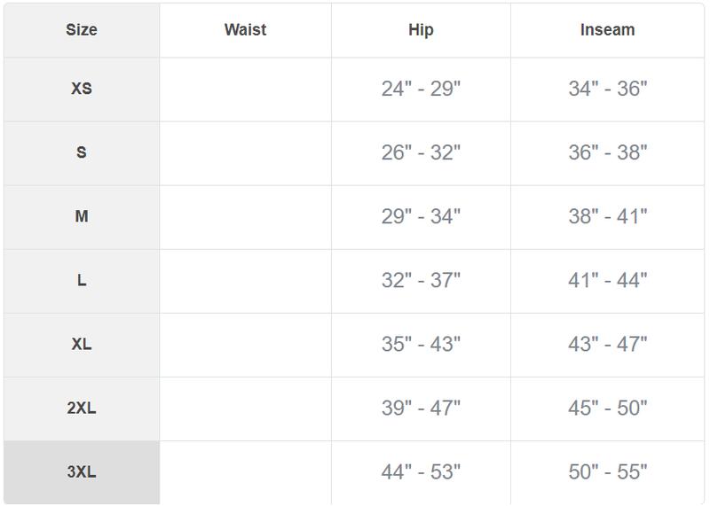710x506 pixels.
Task: Click hip measurement 26" - 32"
Action: [421, 152]
